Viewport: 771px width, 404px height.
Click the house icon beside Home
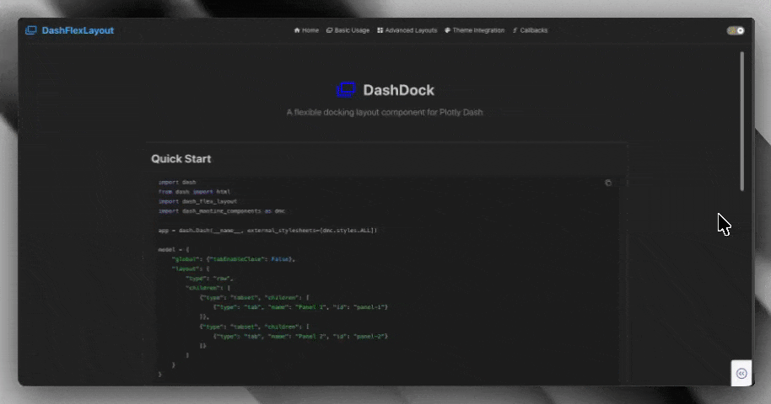tap(297, 30)
